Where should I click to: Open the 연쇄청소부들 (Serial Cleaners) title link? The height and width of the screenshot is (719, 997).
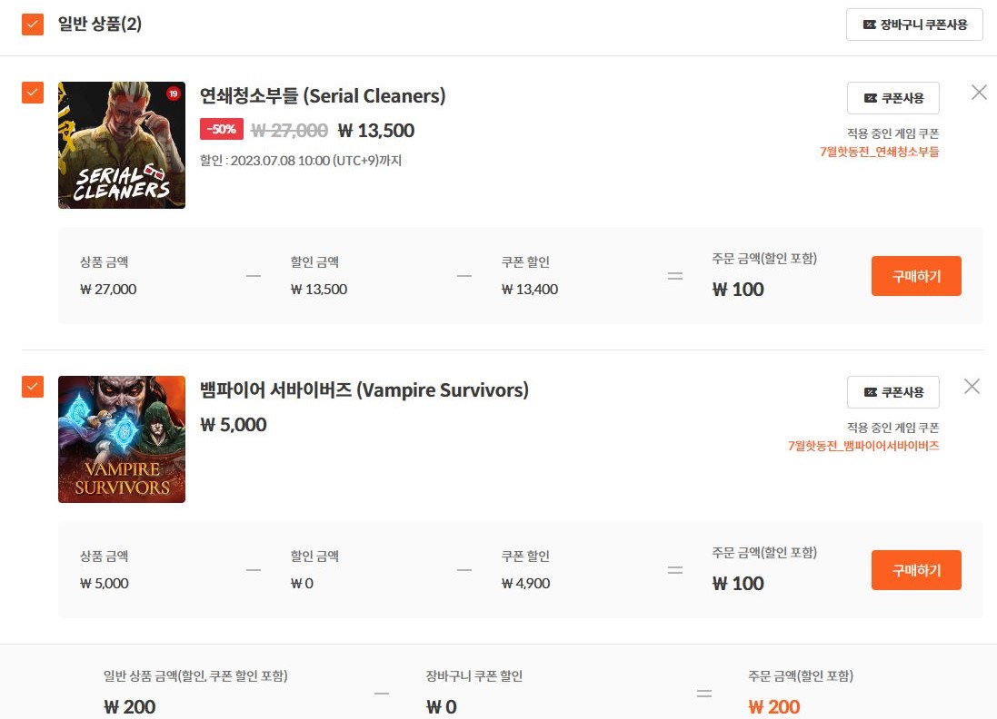click(x=323, y=96)
